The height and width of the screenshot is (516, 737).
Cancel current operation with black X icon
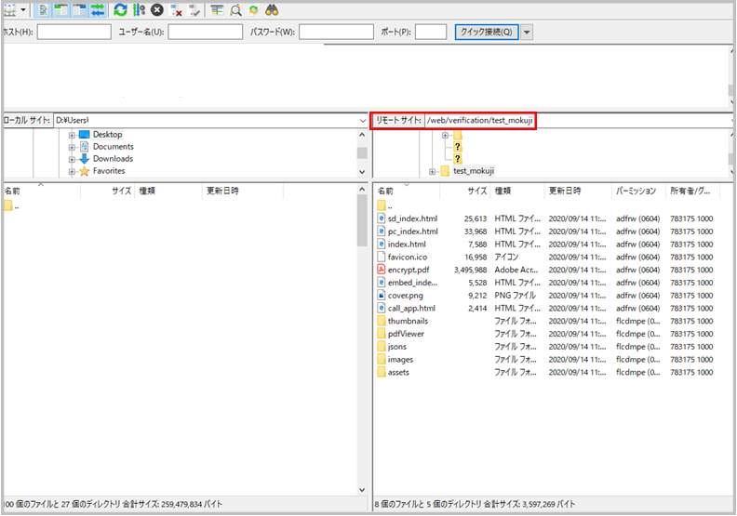click(x=156, y=11)
